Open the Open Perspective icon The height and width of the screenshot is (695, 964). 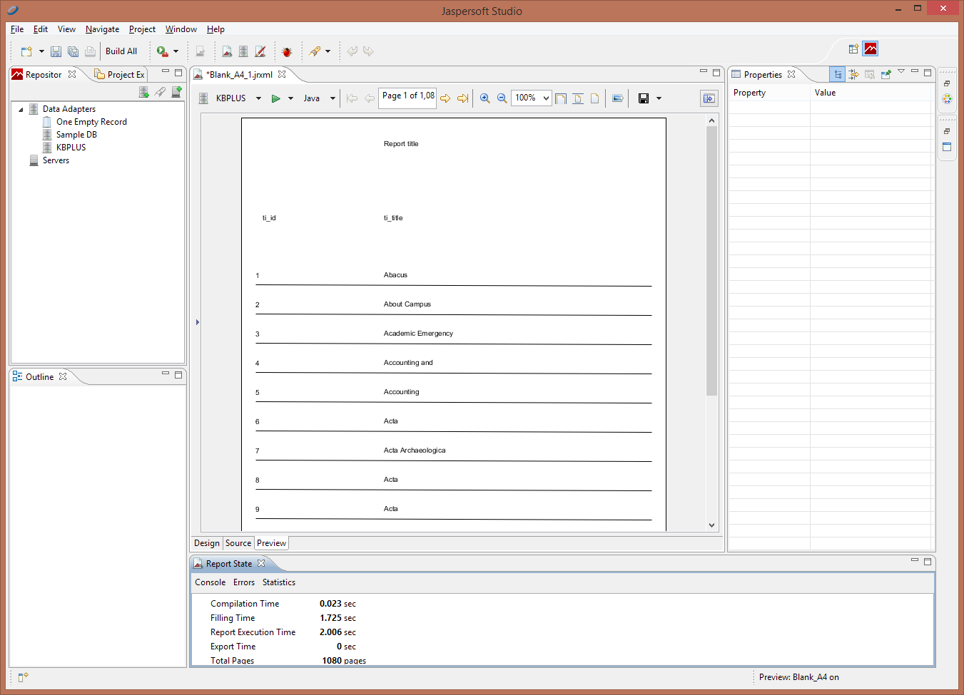[x=853, y=49]
